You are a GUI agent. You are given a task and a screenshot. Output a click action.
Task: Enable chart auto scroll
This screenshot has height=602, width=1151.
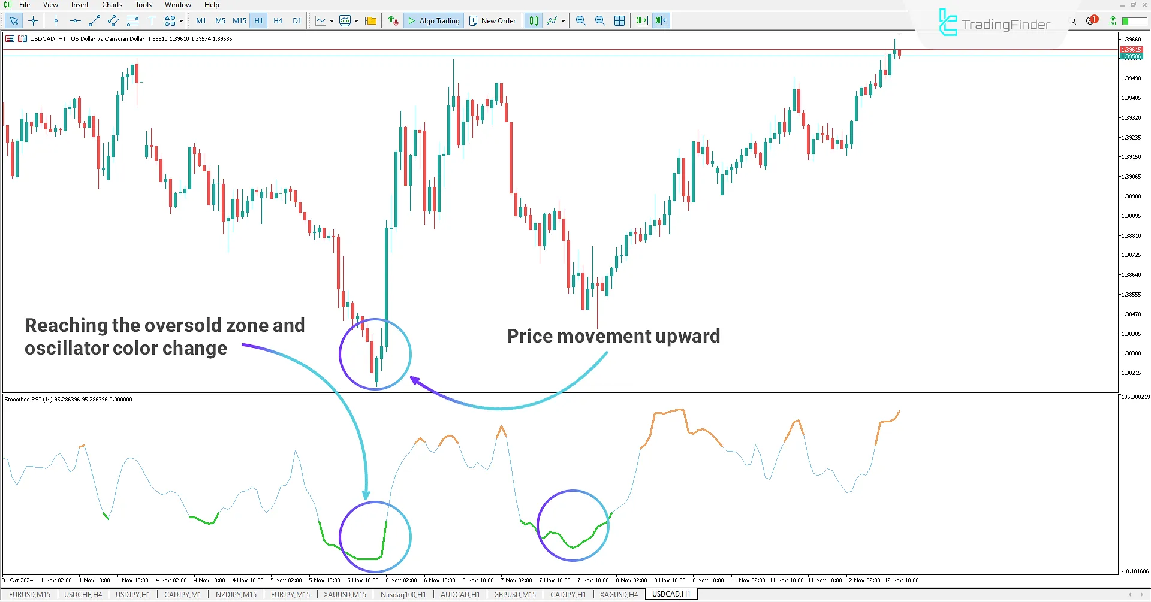coord(641,20)
